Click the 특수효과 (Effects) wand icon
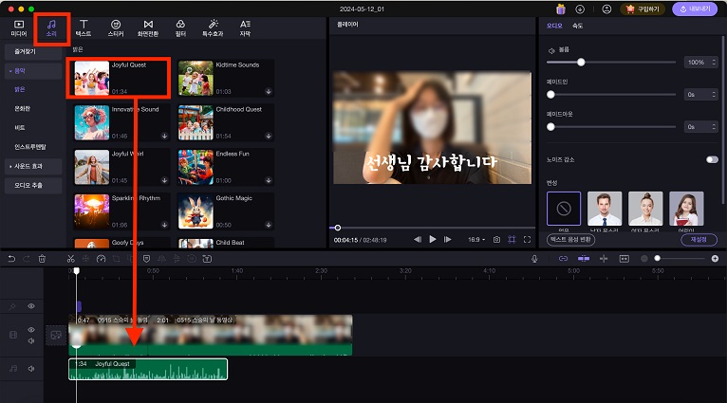The image size is (727, 403). tap(213, 27)
